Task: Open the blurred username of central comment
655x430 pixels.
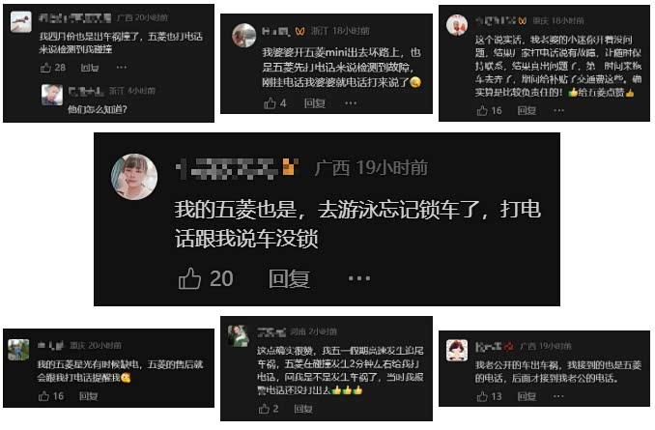Action: 227,168
